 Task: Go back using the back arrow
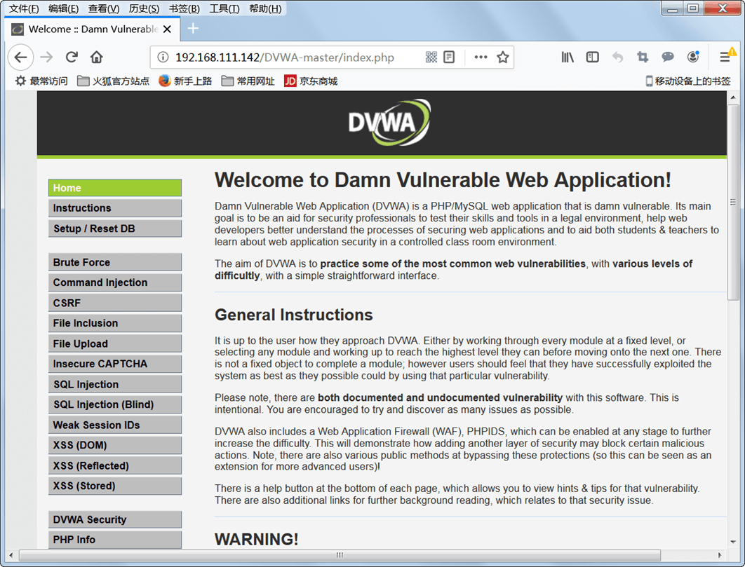click(x=20, y=57)
